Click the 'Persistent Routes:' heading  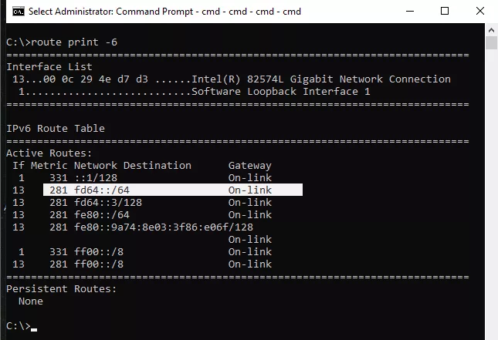tap(61, 288)
